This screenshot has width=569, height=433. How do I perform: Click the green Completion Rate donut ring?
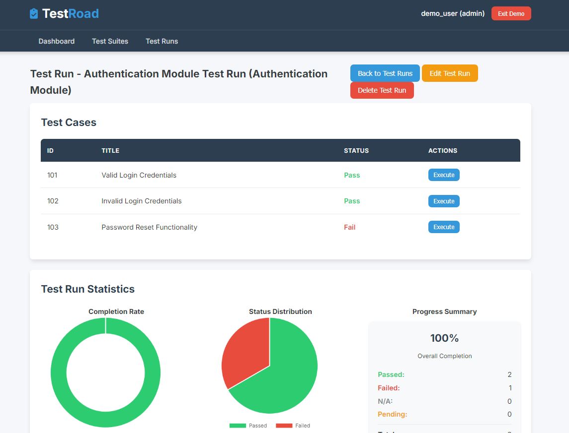[58, 372]
